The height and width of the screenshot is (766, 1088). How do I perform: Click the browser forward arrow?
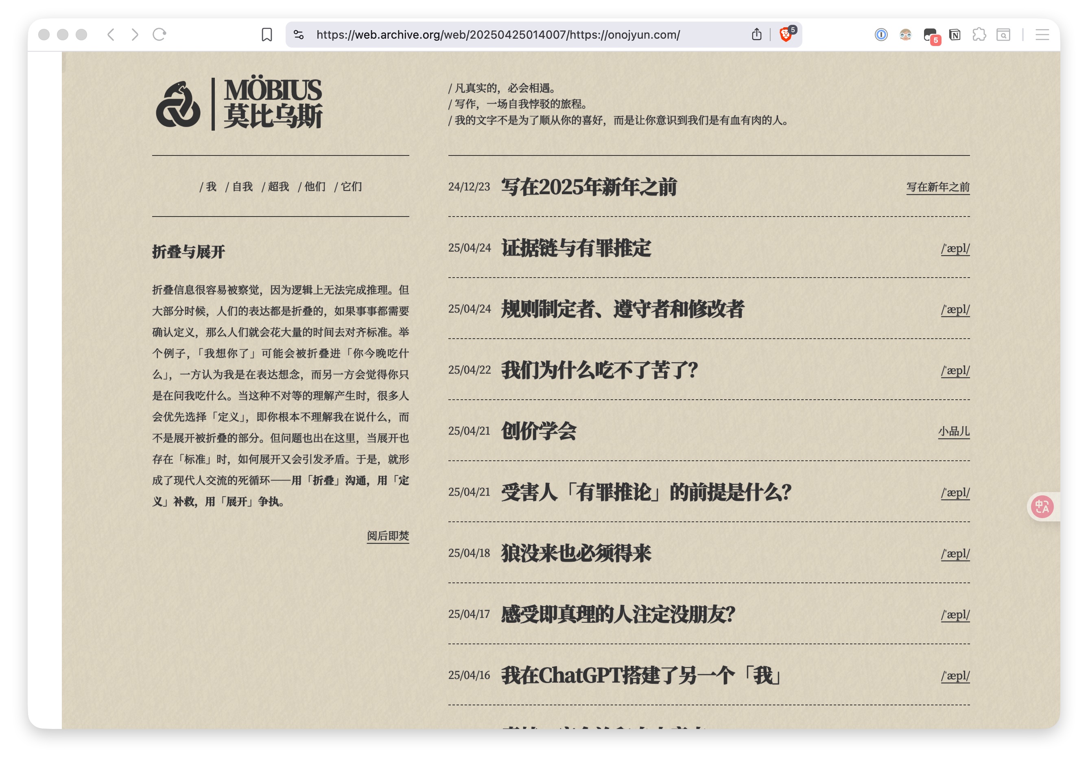coord(135,35)
